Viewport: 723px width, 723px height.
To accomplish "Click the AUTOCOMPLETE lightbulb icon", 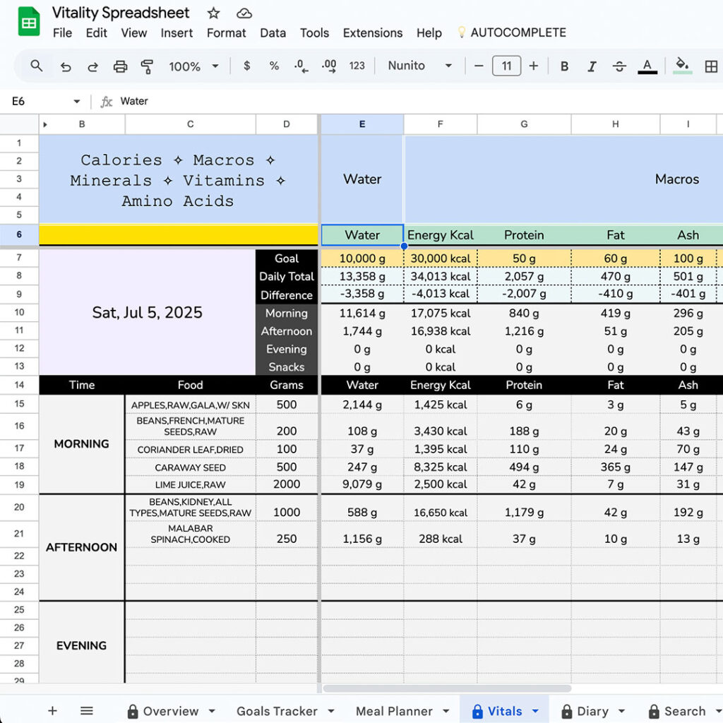I will pyautogui.click(x=461, y=32).
